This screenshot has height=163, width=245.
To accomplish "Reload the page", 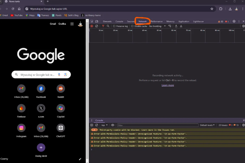I will [x=13, y=9].
